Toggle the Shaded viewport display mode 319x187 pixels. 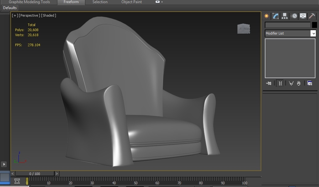click(x=49, y=15)
